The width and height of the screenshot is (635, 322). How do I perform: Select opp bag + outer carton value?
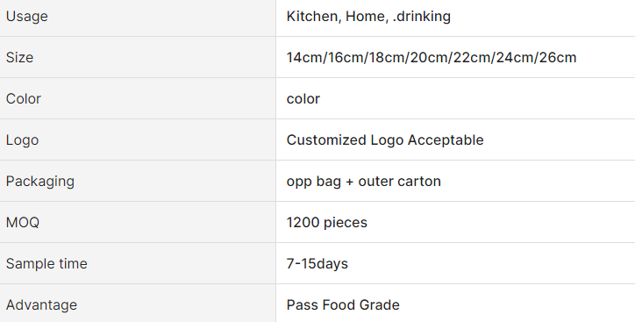pyautogui.click(x=364, y=182)
